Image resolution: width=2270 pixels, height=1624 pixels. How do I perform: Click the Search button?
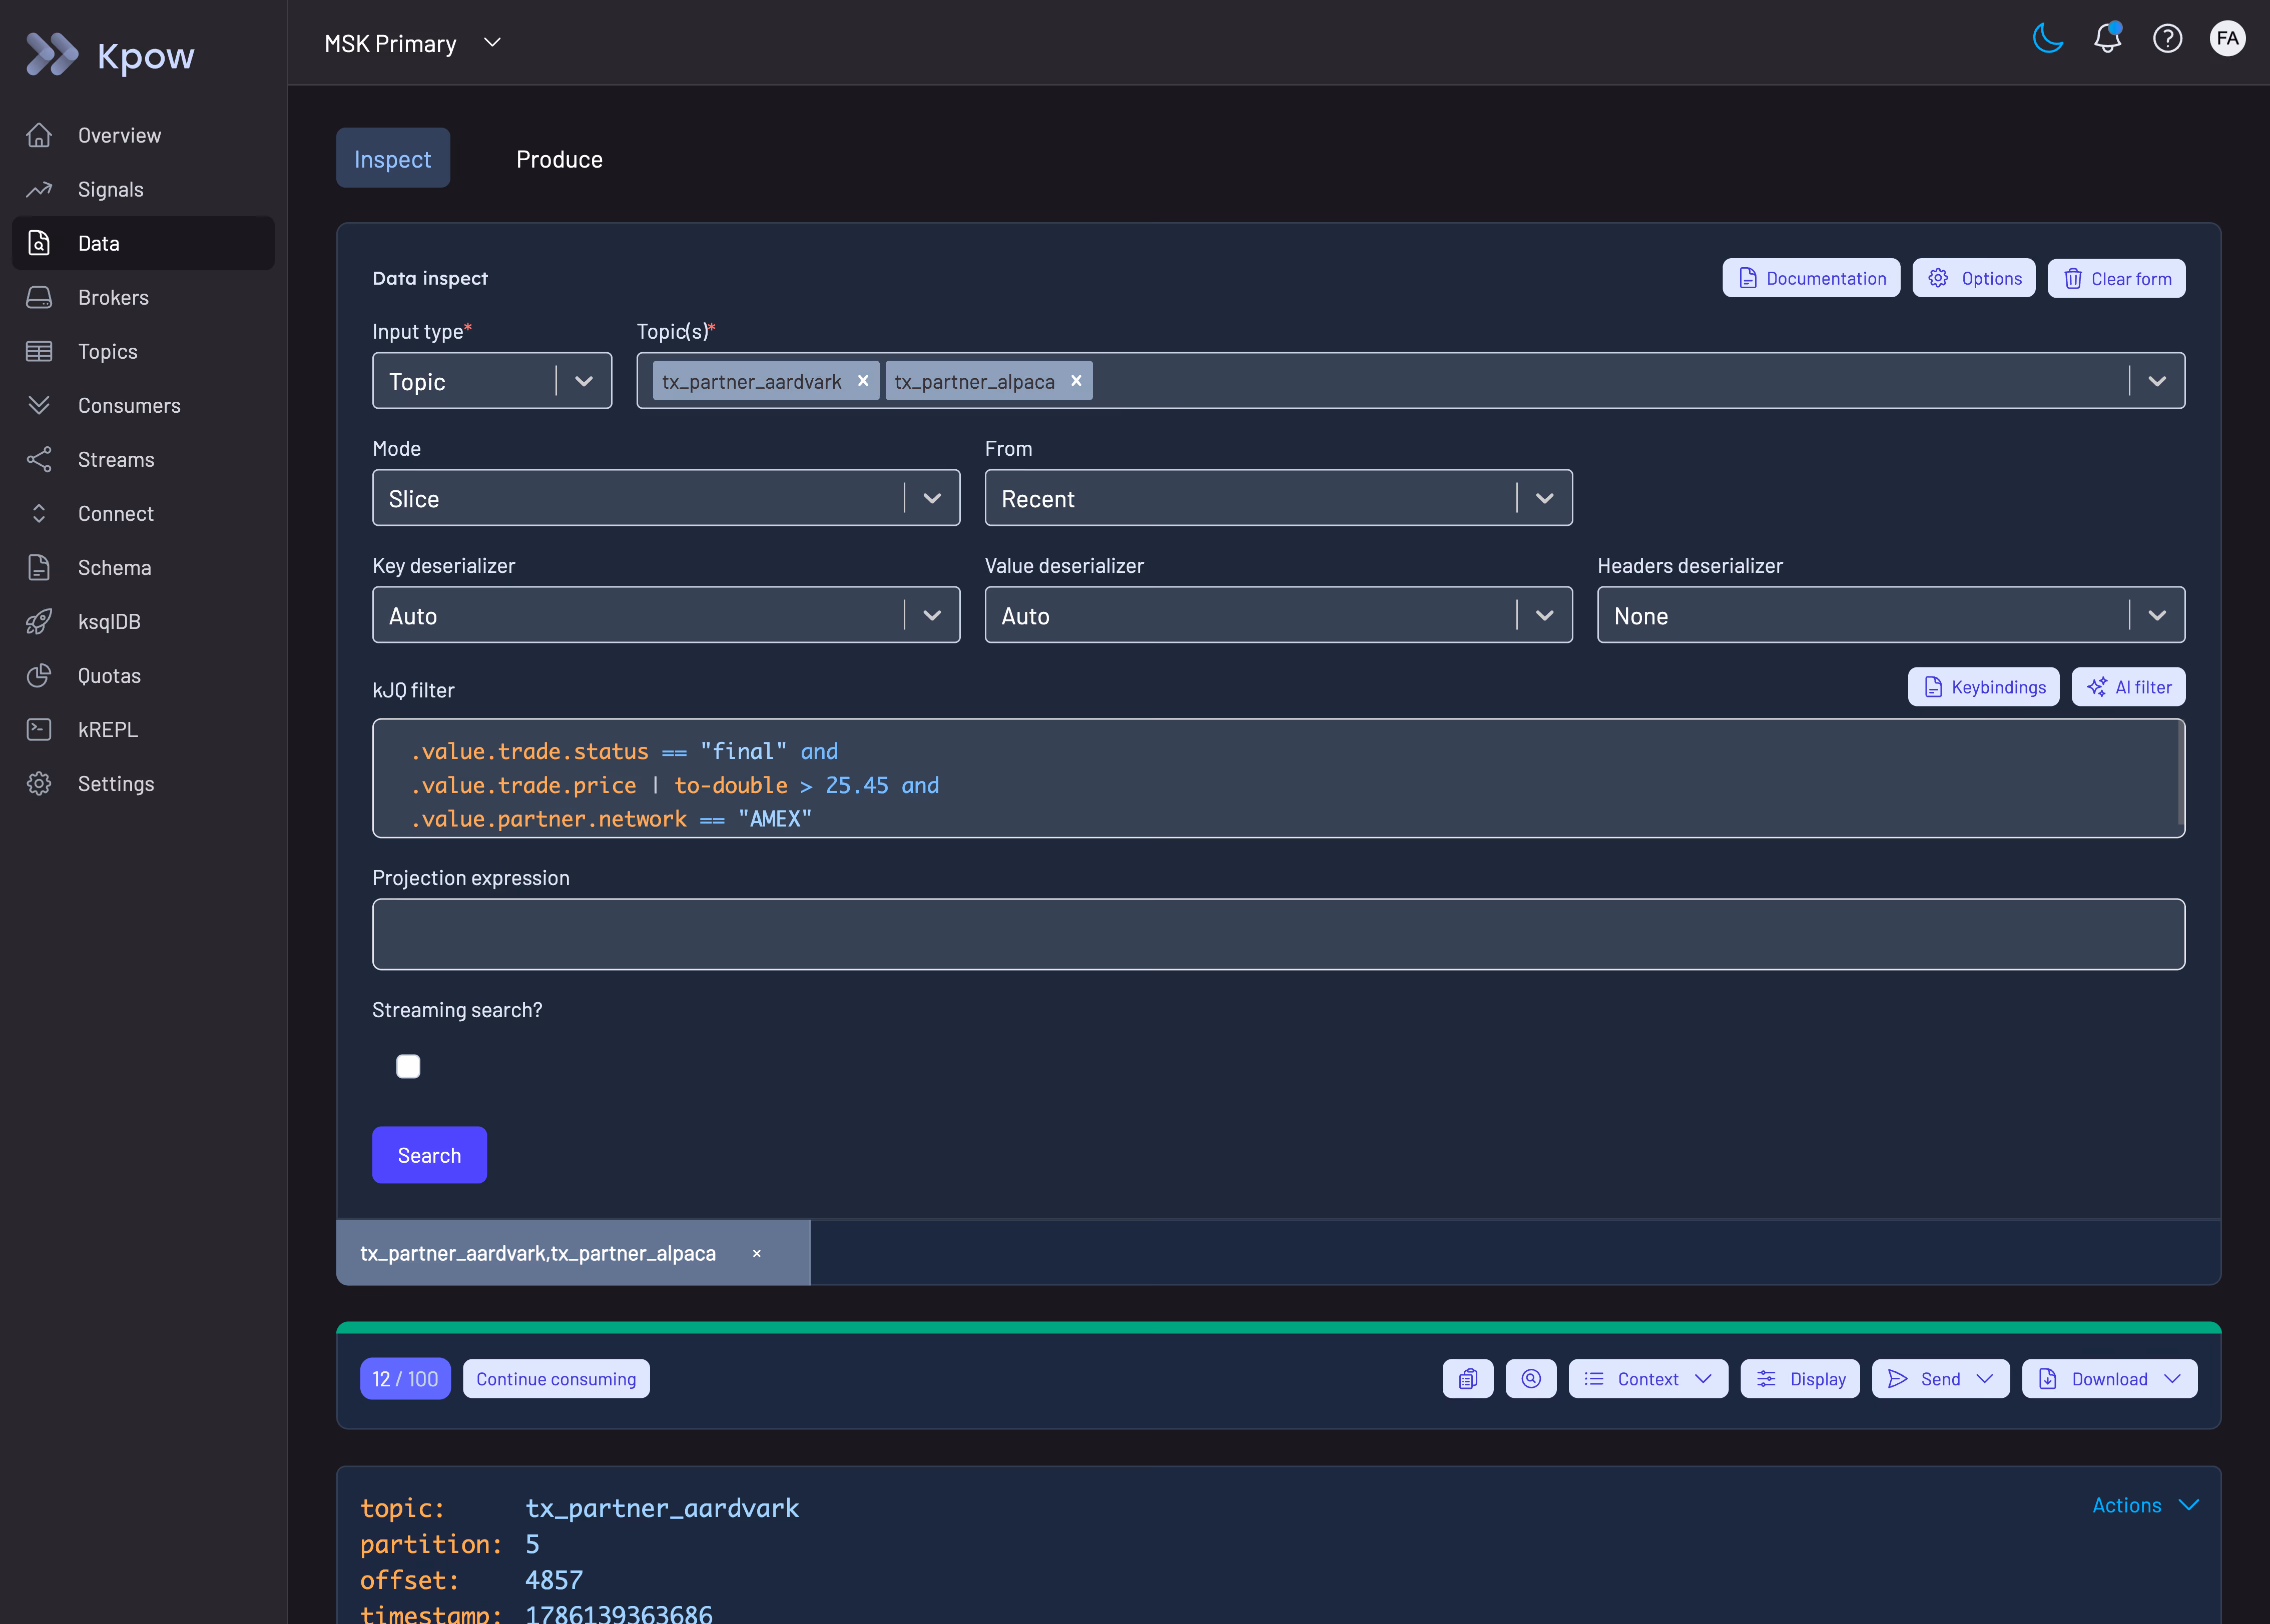click(x=430, y=1155)
